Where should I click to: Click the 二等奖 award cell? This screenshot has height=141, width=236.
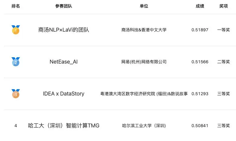[224, 62]
